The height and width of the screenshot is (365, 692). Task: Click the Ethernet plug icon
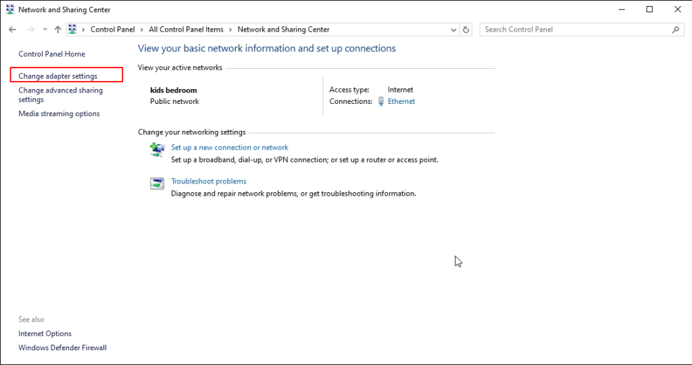(x=381, y=102)
